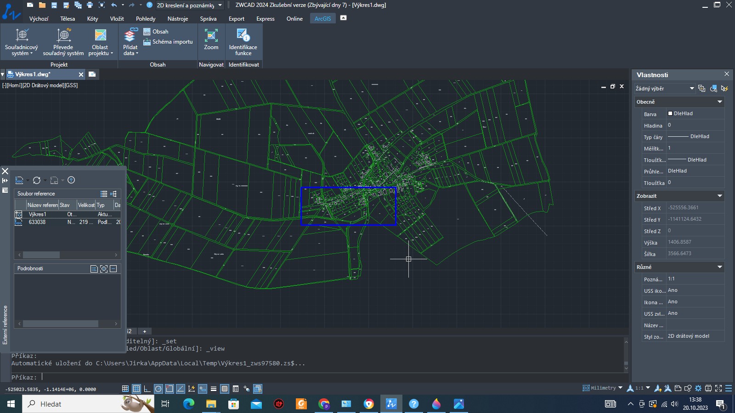Click quick select icon in Vlastnosti panel
Screen dimensions: 735x413
pos(724,89)
